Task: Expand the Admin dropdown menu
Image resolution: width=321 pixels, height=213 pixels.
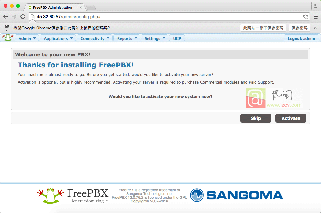Action: 27,38
